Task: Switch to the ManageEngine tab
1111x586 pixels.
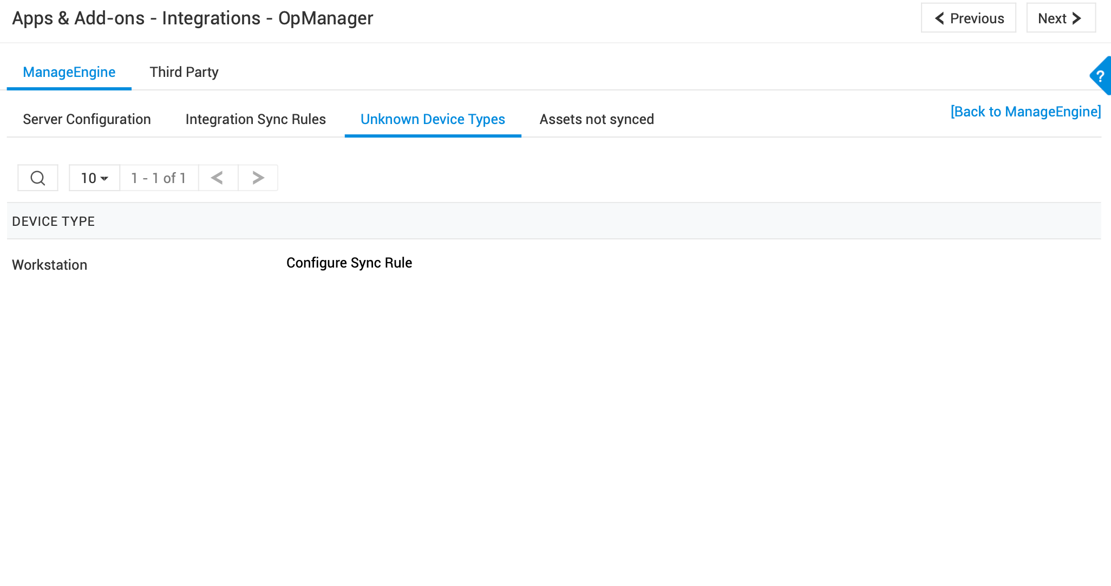Action: tap(69, 72)
